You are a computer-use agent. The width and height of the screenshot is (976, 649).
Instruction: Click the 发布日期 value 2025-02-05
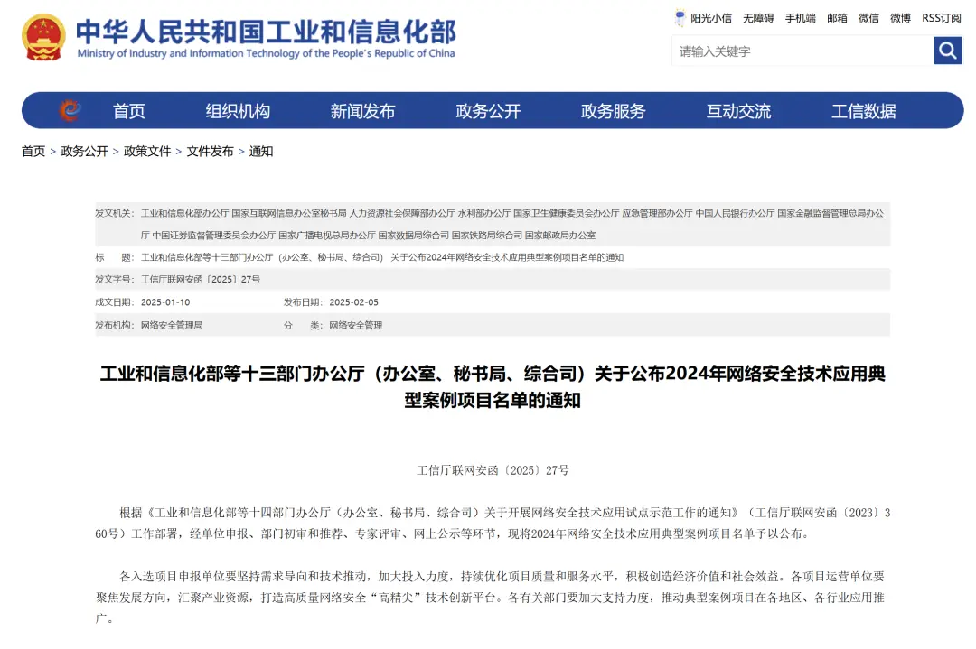(353, 302)
